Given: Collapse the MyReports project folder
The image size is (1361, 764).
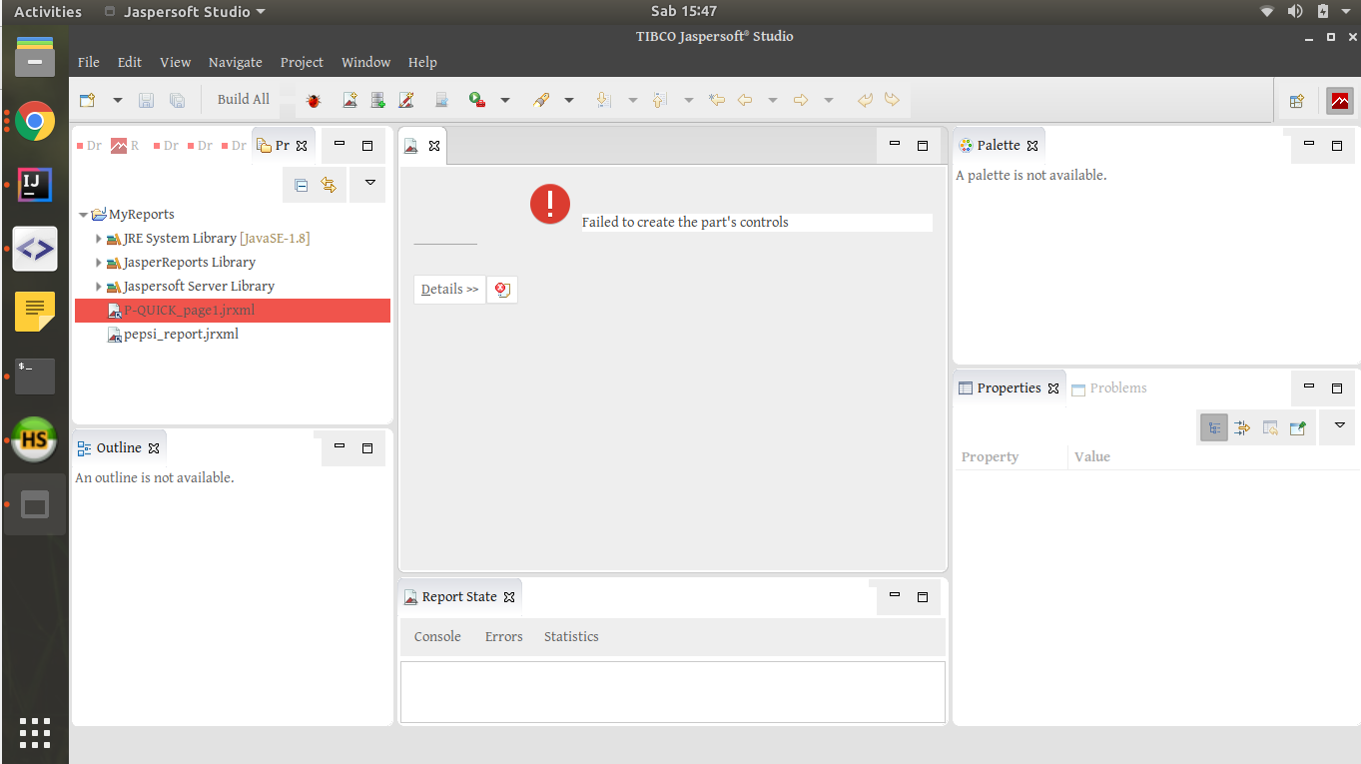Looking at the screenshot, I should pyautogui.click(x=84, y=215).
